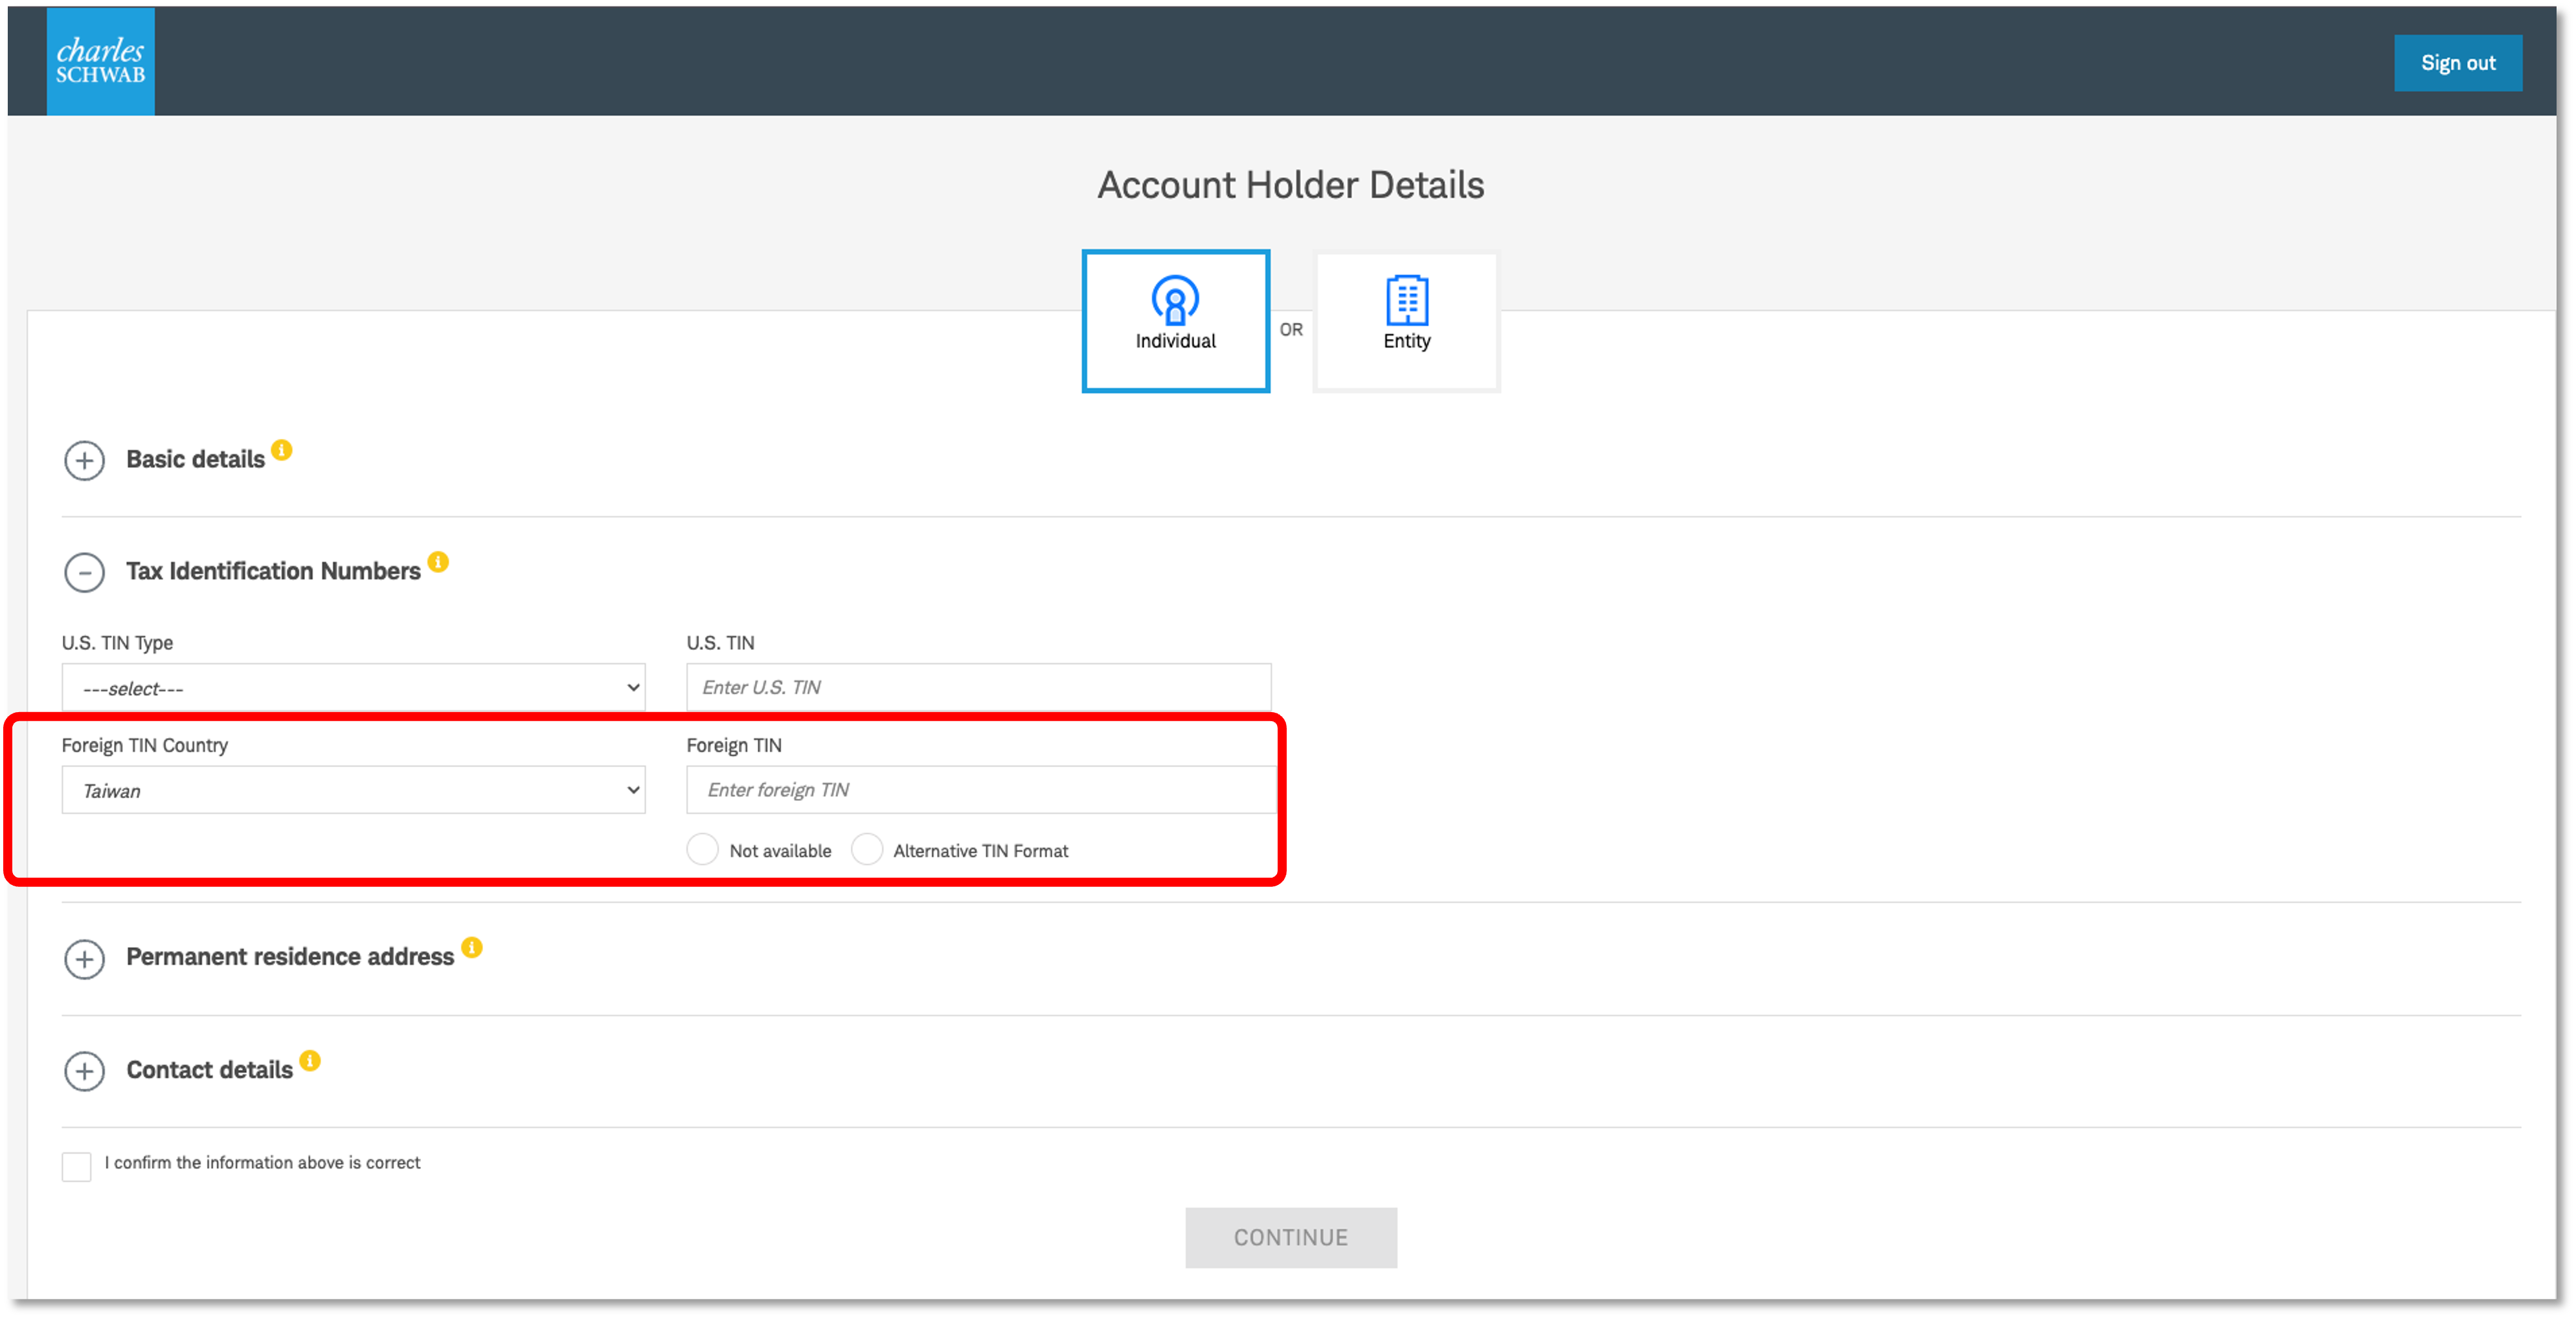Expand Basic details with plus icon

pyautogui.click(x=85, y=461)
